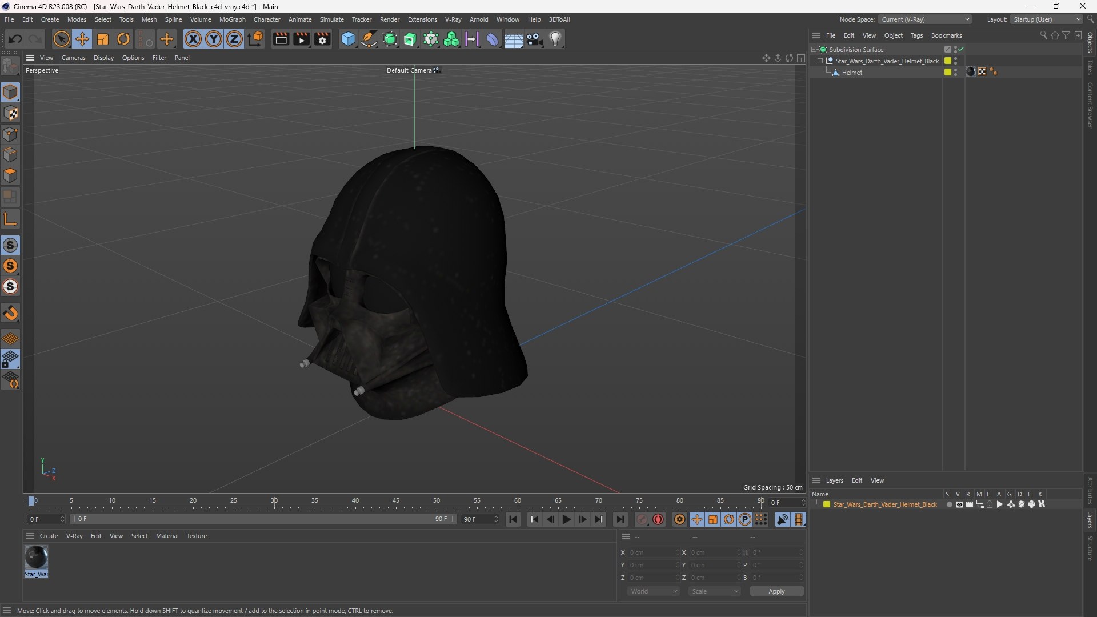Open Texture menu in Material Manager
1097x617 pixels.
197,536
